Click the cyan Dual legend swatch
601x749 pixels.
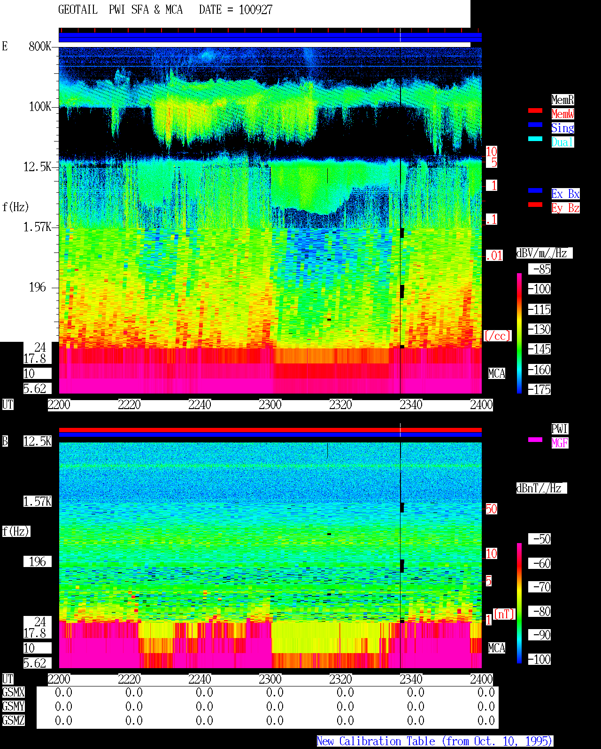pos(535,139)
